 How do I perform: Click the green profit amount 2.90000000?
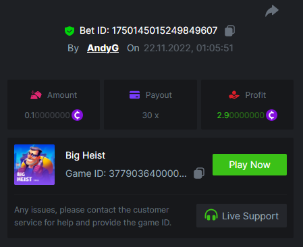240,115
